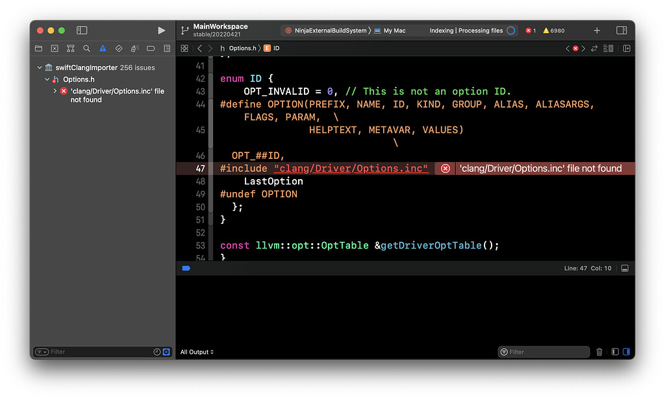Open the Breakpoint navigator icon
The height and width of the screenshot is (399, 665).
[x=151, y=49]
